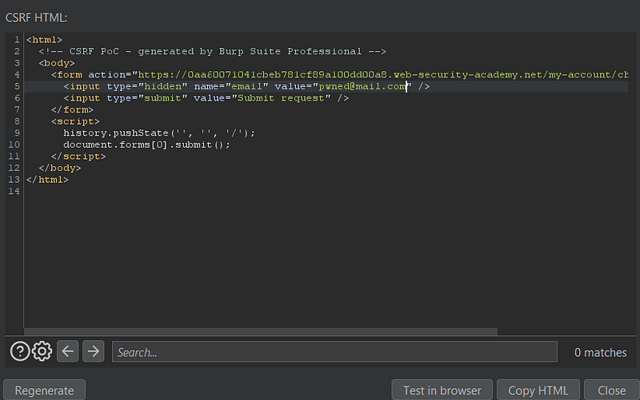Close the CSRF PoC dialog
Viewport: 640px width, 400px height.
point(611,390)
